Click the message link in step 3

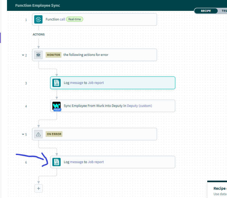(76, 83)
